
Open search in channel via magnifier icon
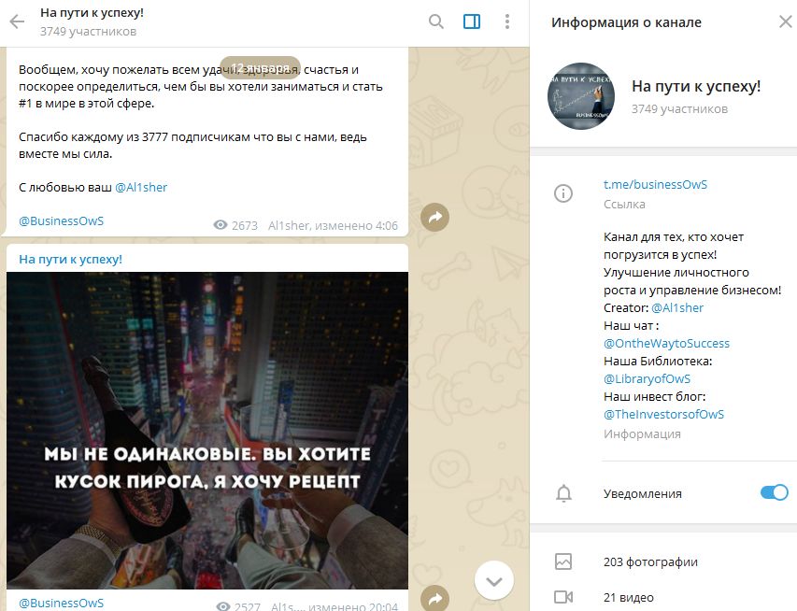coord(436,21)
